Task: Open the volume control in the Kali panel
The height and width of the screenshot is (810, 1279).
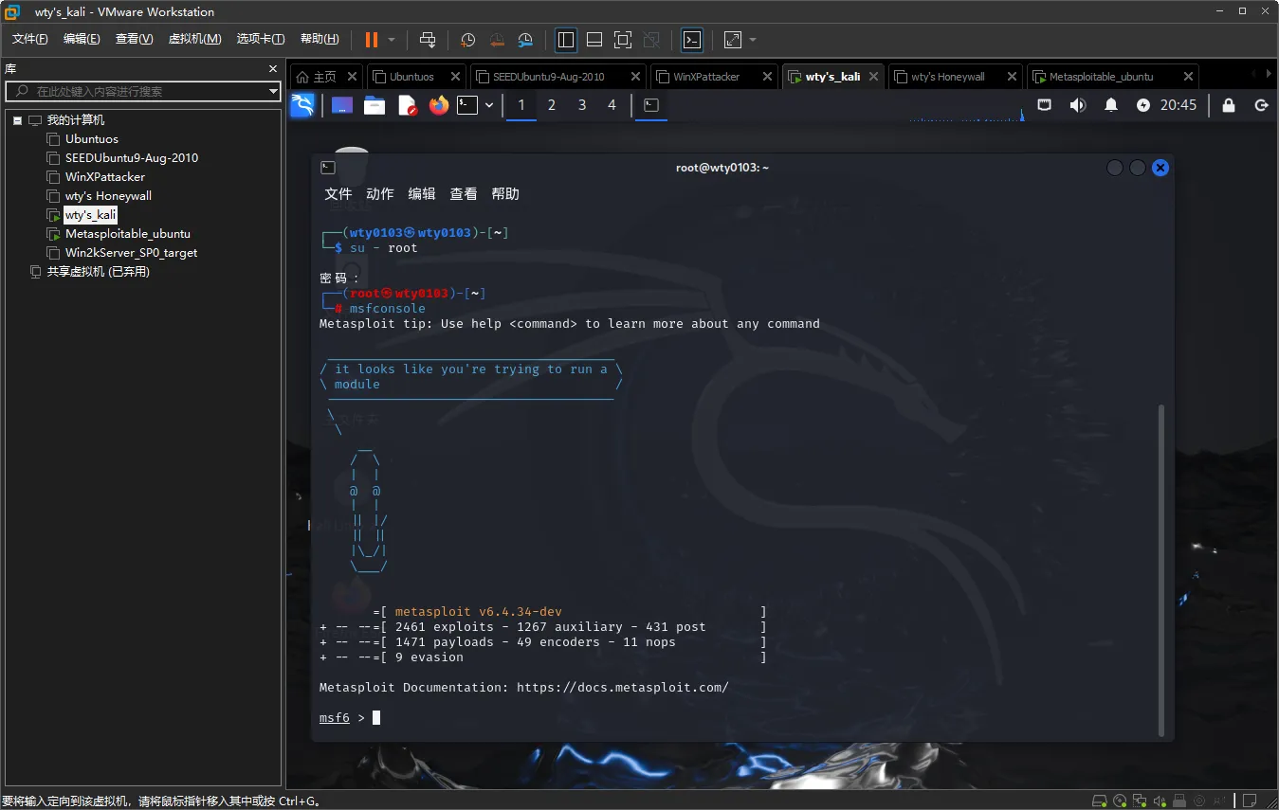Action: pyautogui.click(x=1077, y=105)
